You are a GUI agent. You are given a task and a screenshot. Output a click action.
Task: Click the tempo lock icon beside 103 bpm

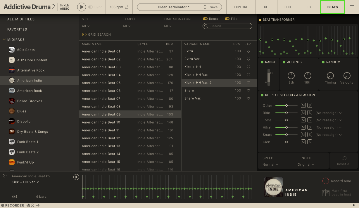(x=126, y=7)
